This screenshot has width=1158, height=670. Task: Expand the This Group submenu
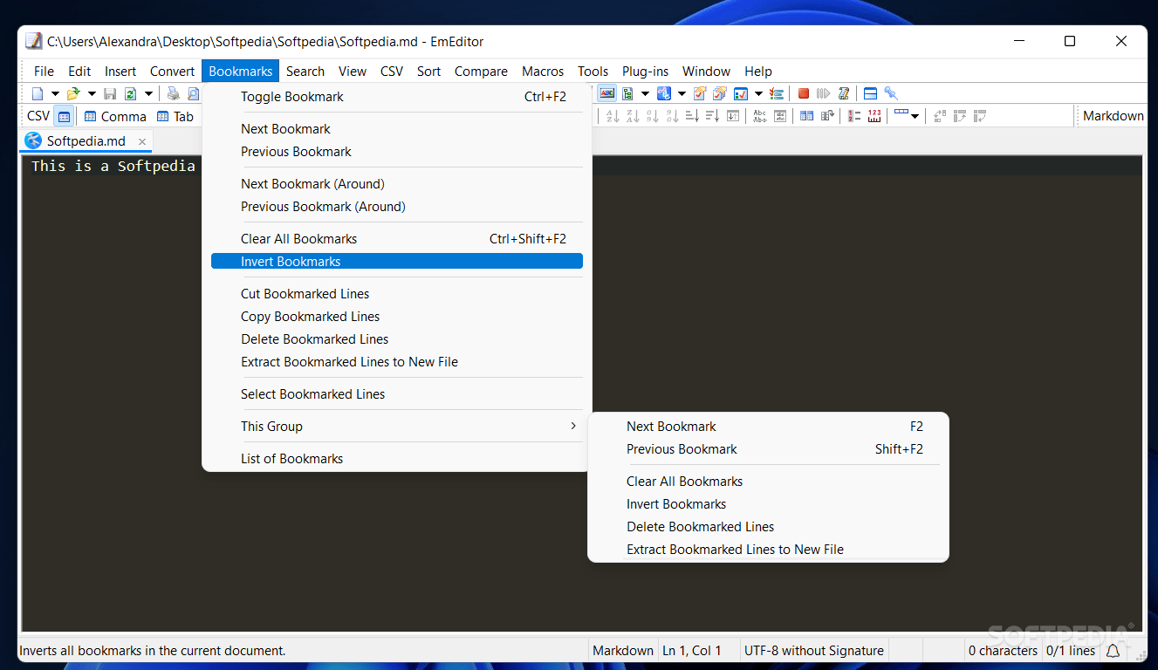point(397,427)
